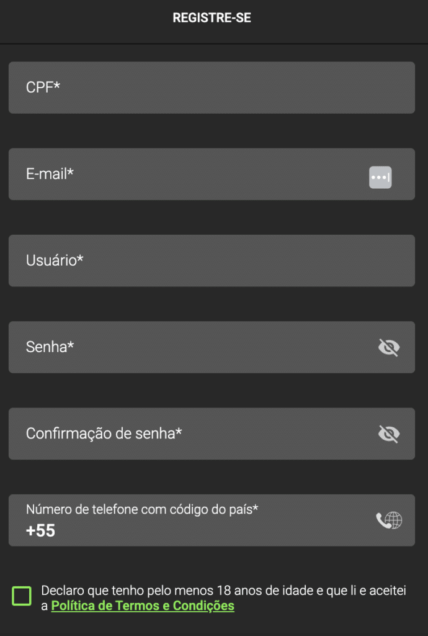This screenshot has width=428, height=636.
Task: Select the REGISTRE-SE header tab
Action: 212,17
